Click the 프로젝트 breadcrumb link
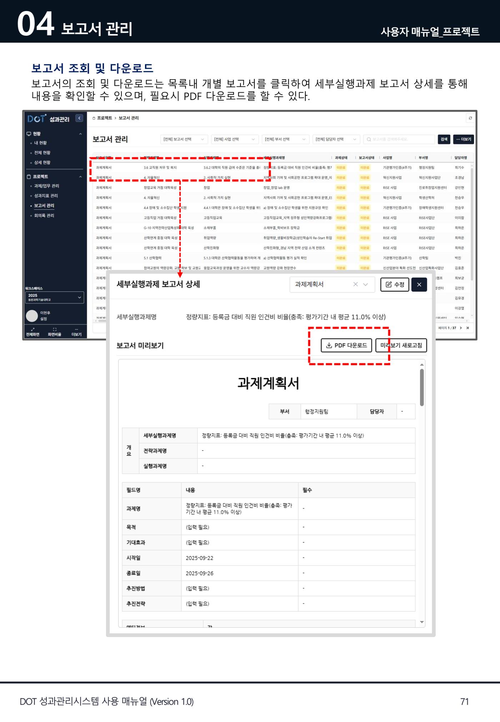This screenshot has width=500, height=722. point(105,118)
